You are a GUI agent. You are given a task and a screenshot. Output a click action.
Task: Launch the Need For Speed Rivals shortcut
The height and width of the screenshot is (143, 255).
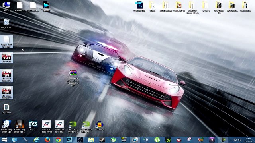pos(46,126)
